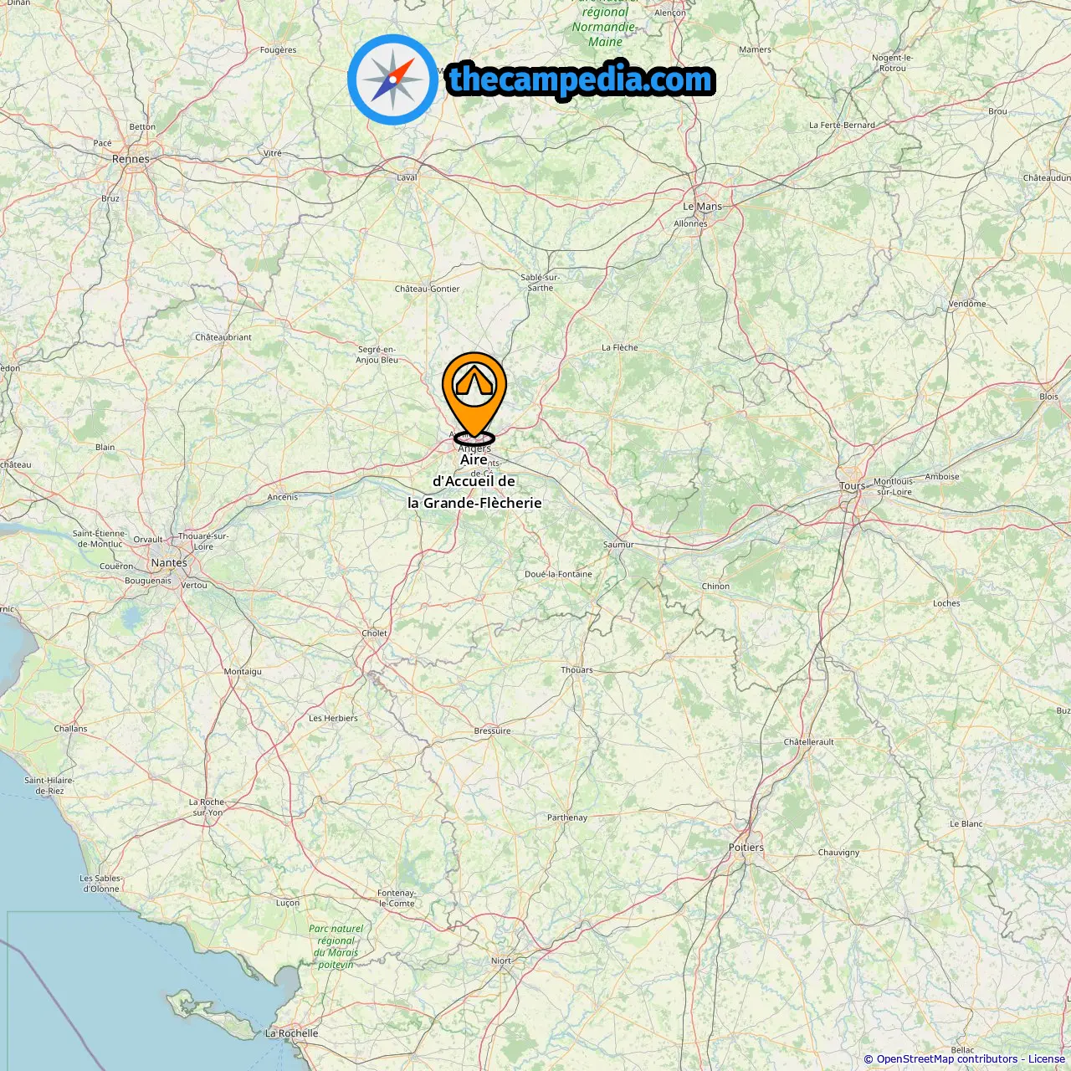Click the Nantes city label

[169, 563]
